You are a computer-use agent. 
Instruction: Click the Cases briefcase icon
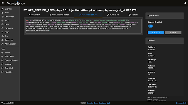(x=2, y=24)
